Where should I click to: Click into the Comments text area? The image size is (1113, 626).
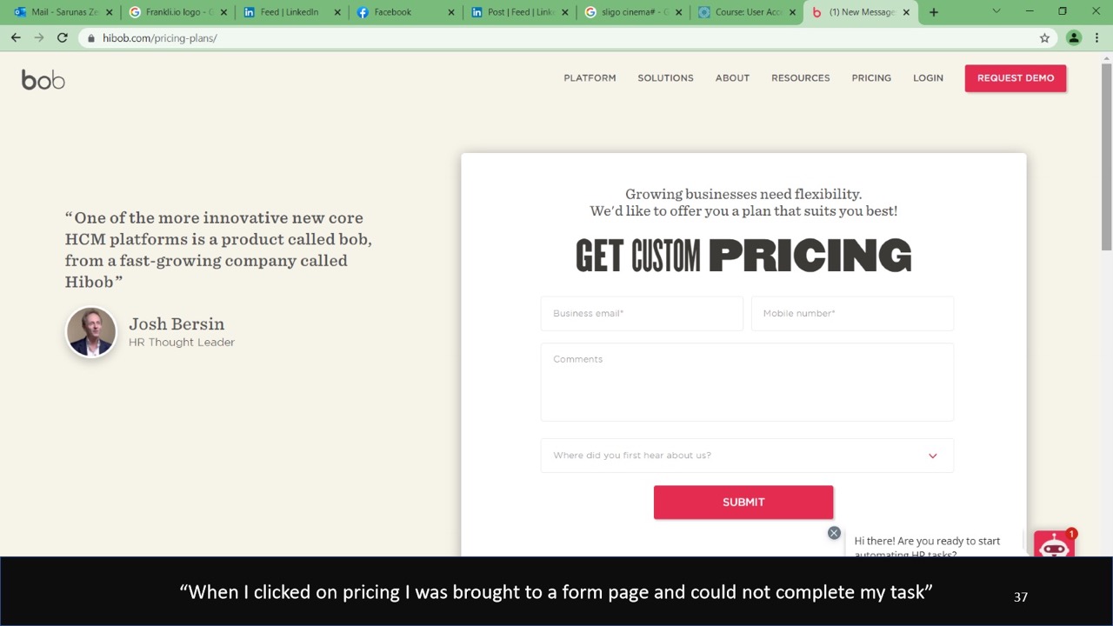[747, 382]
